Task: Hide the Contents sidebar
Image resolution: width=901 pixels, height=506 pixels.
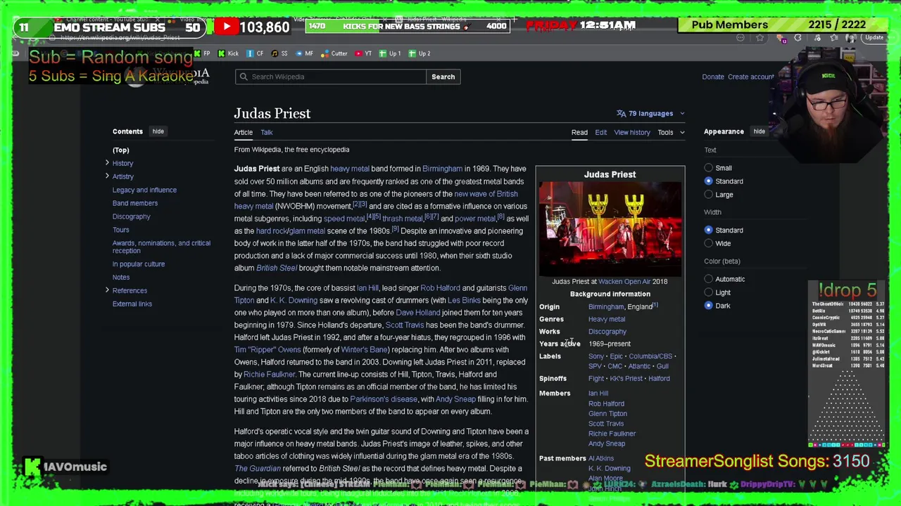Action: point(158,131)
